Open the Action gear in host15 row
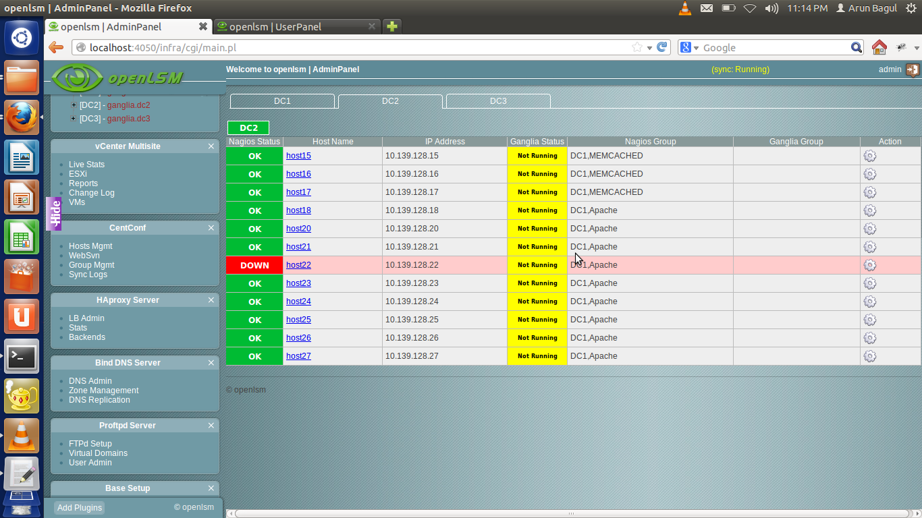 [x=870, y=155]
